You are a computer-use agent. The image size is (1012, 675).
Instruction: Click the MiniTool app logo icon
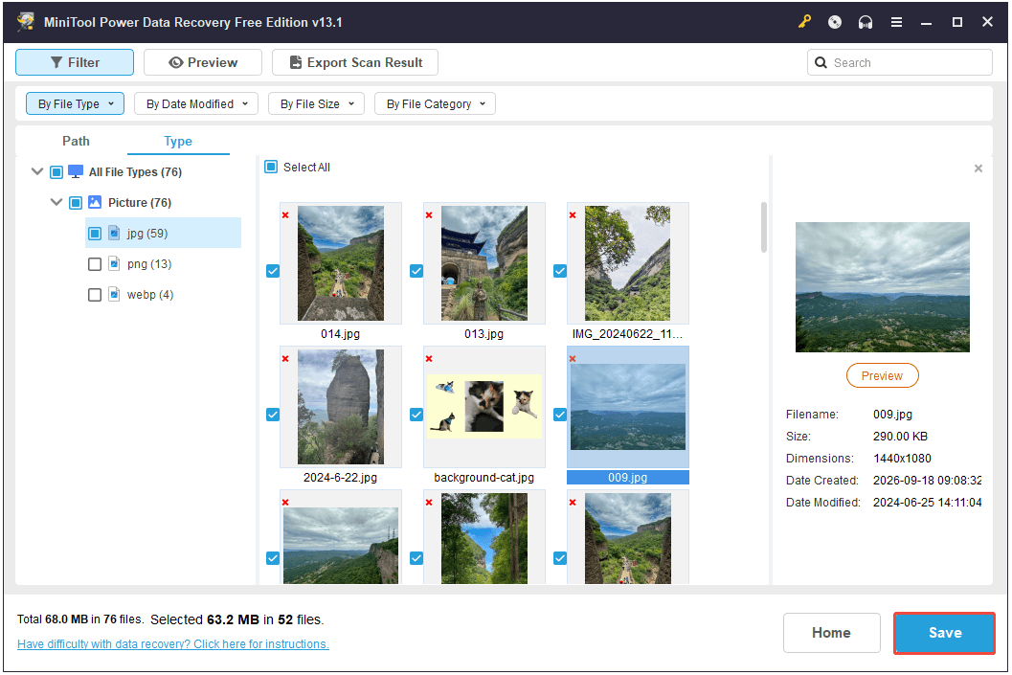[x=26, y=22]
